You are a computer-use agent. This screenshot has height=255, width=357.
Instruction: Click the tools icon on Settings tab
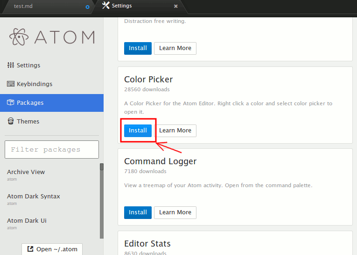point(105,6)
